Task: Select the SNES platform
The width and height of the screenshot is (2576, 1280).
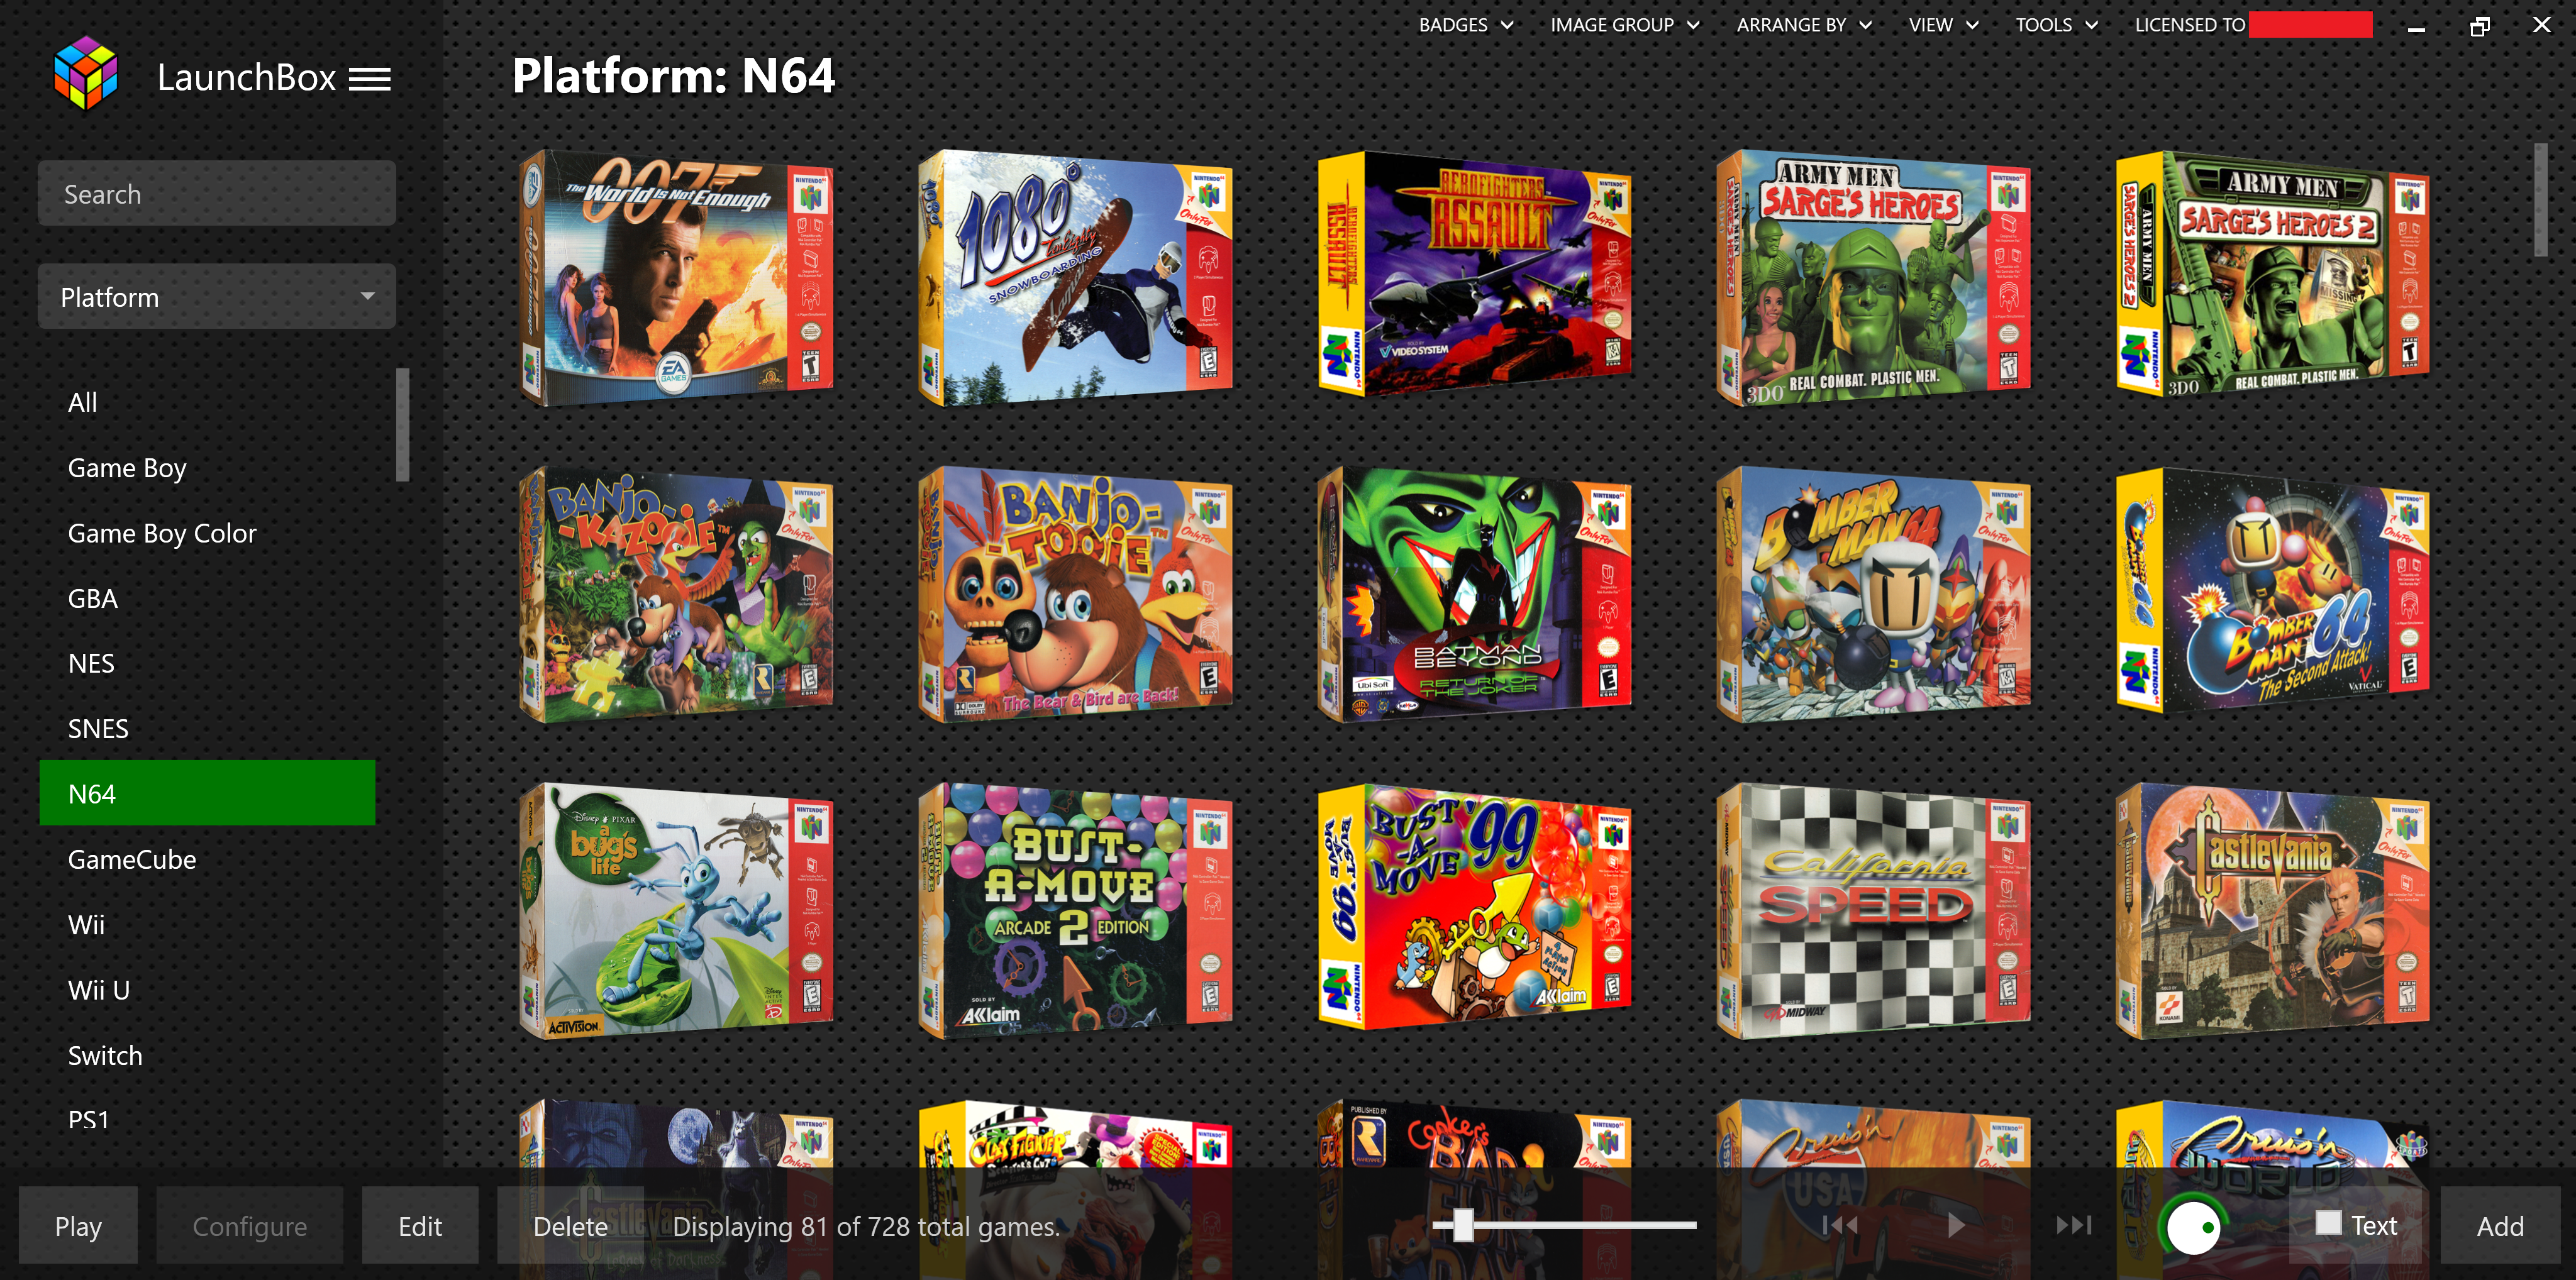Action: (207, 729)
